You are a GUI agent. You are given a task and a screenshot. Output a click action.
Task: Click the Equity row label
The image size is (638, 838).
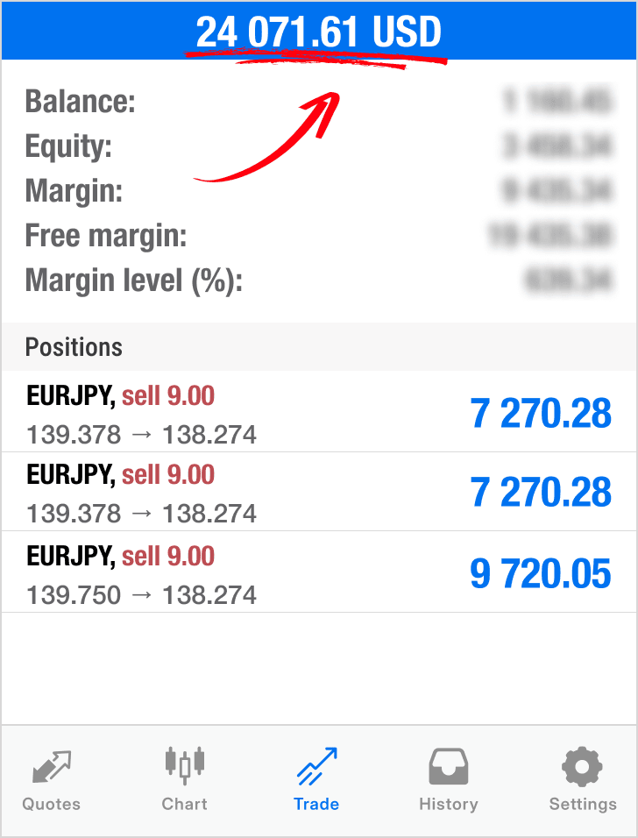pyautogui.click(x=68, y=146)
